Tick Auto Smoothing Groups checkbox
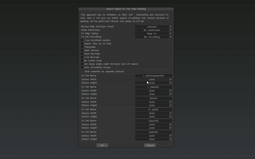The width and height of the screenshot is (255, 159). pos(82,67)
